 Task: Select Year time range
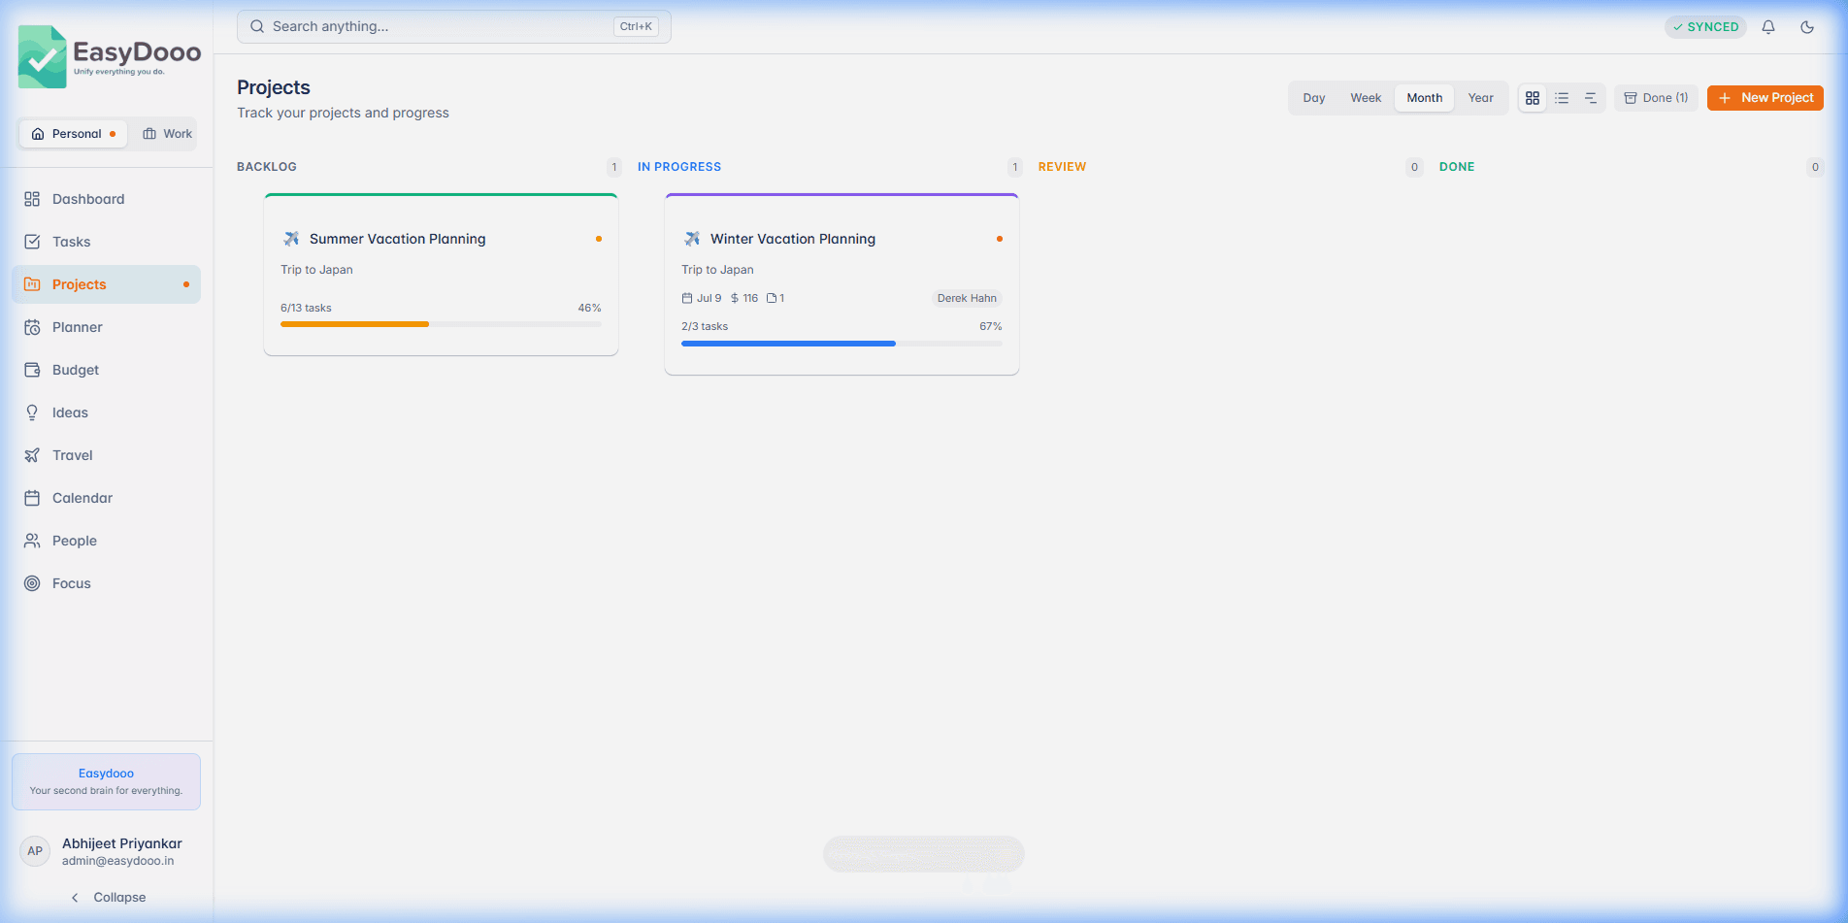1480,98
